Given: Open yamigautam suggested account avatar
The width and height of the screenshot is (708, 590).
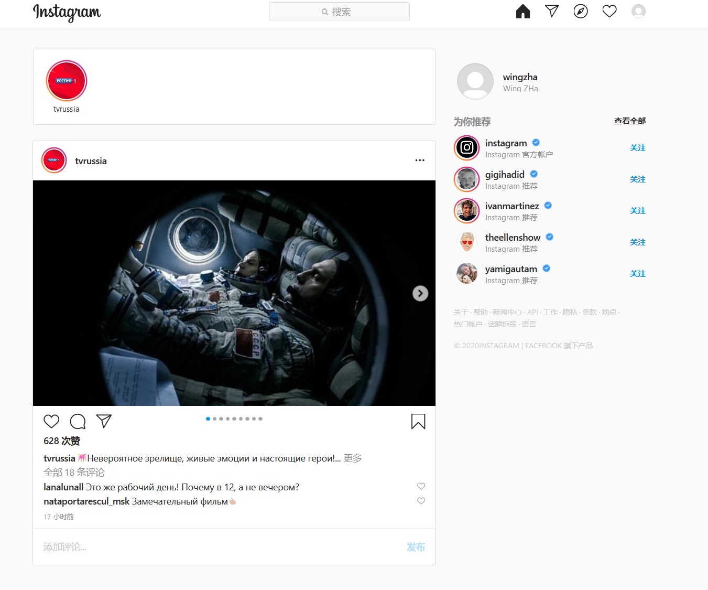Looking at the screenshot, I should coord(466,274).
